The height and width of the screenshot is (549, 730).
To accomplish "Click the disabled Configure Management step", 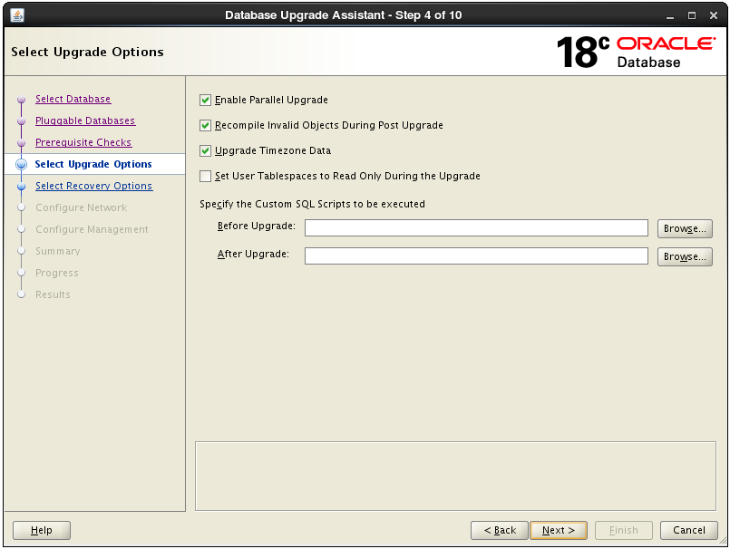I will tap(92, 229).
